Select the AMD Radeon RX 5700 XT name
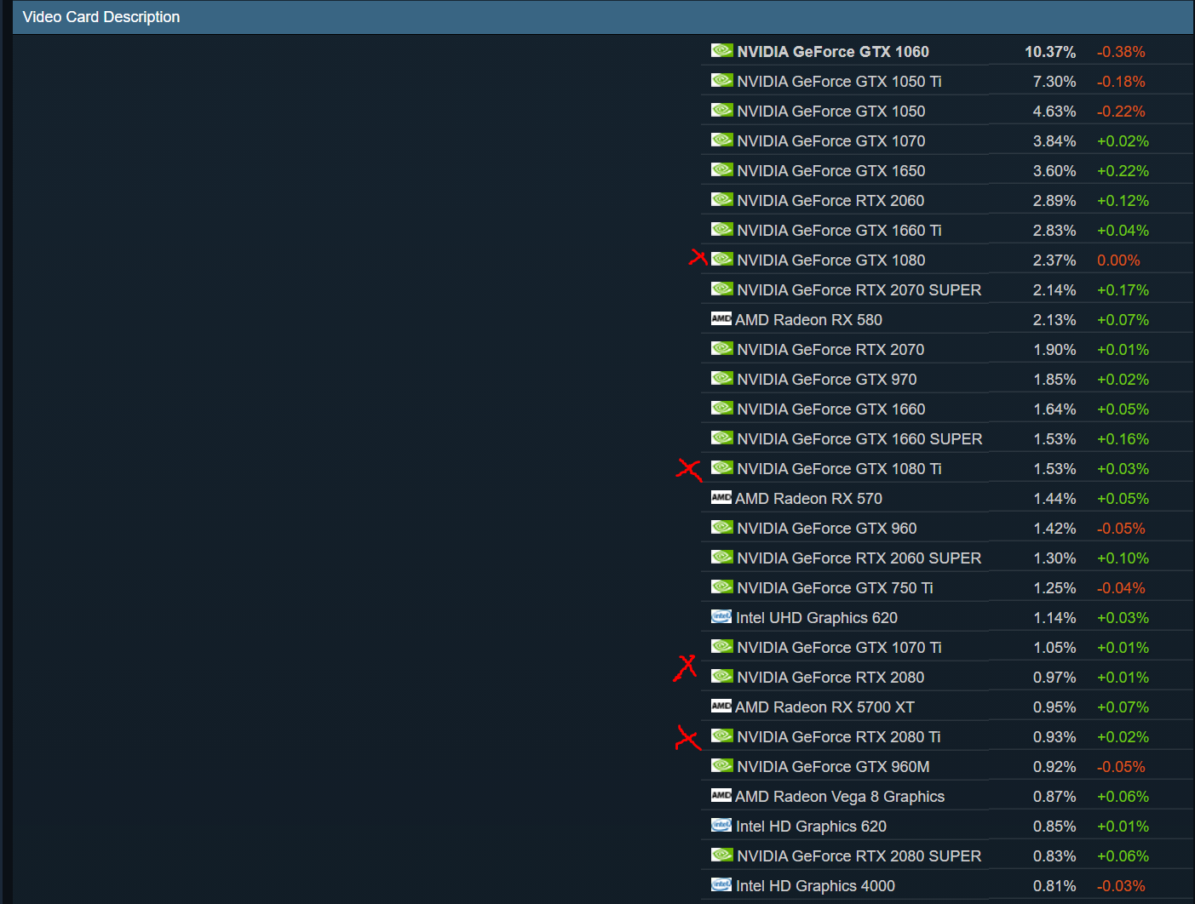The width and height of the screenshot is (1195, 904). (x=824, y=707)
